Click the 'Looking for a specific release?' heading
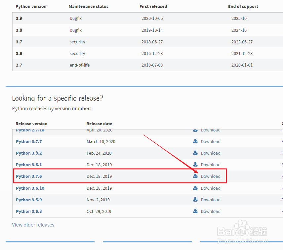This screenshot has width=283, height=250. tap(58, 98)
